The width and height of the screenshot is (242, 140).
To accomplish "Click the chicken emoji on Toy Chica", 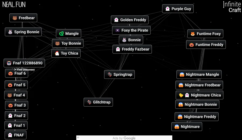I will (57, 53).
